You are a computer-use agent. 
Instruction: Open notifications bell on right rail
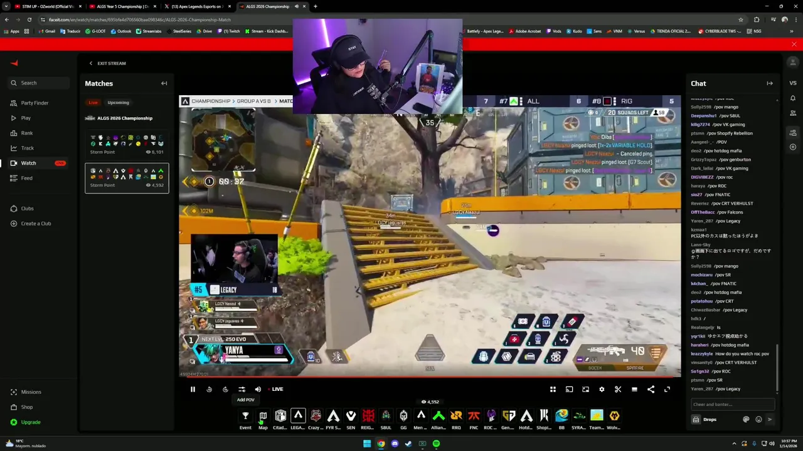793,98
